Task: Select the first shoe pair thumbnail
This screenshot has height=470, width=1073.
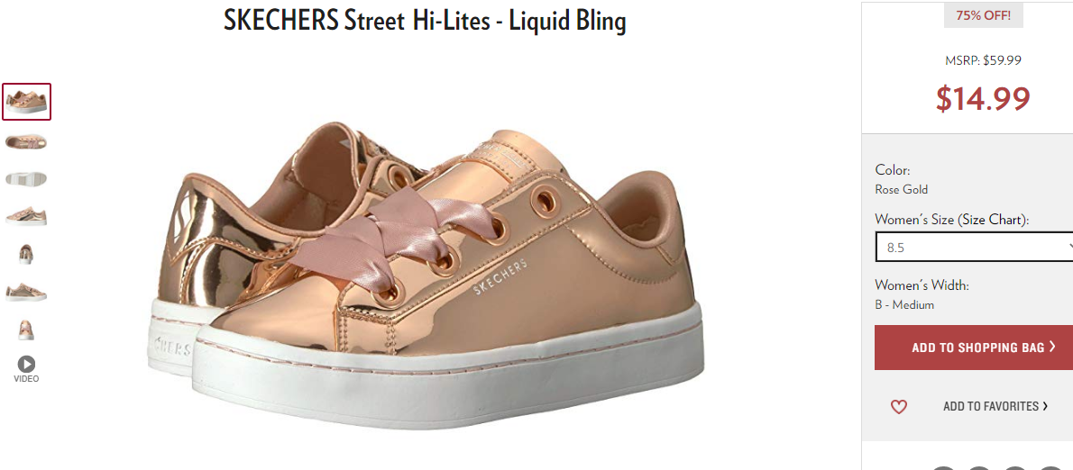Action: (27, 102)
